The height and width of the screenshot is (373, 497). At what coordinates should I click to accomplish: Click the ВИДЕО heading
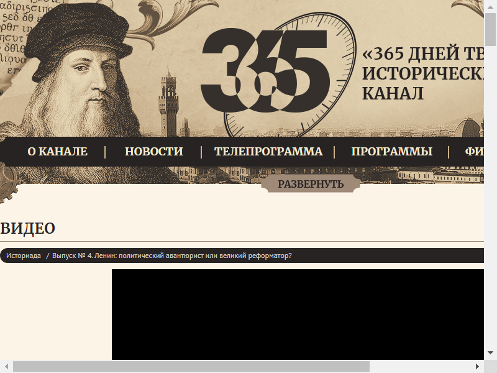pos(27,228)
